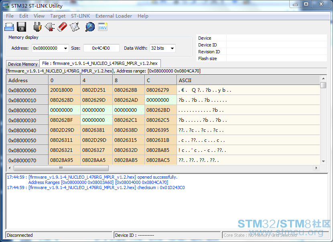
Task: Select cell value 20018000
Action: 64,90
